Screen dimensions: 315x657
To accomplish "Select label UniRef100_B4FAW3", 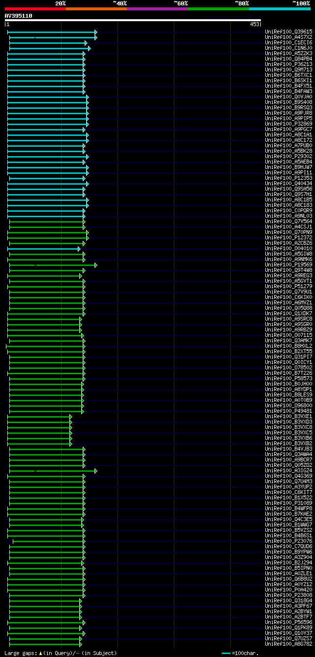I will coord(288,91).
